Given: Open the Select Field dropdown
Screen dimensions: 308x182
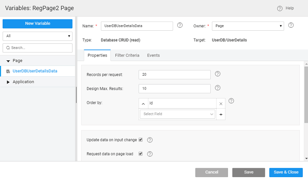Looking at the screenshot, I should pyautogui.click(x=177, y=114).
